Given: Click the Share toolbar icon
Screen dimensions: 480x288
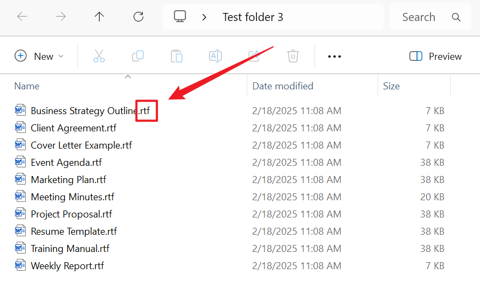Looking at the screenshot, I should point(254,57).
